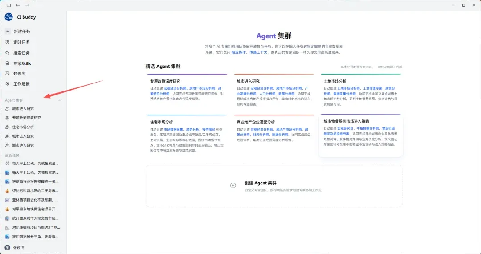Click the blue 相互协作 text
Screen dimensions: 481x254
(238, 52)
